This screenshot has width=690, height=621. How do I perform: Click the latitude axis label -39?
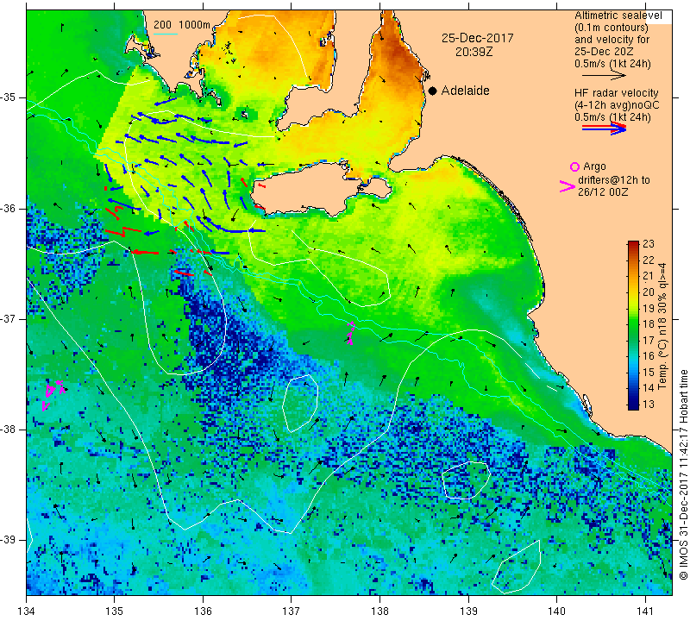8,540
